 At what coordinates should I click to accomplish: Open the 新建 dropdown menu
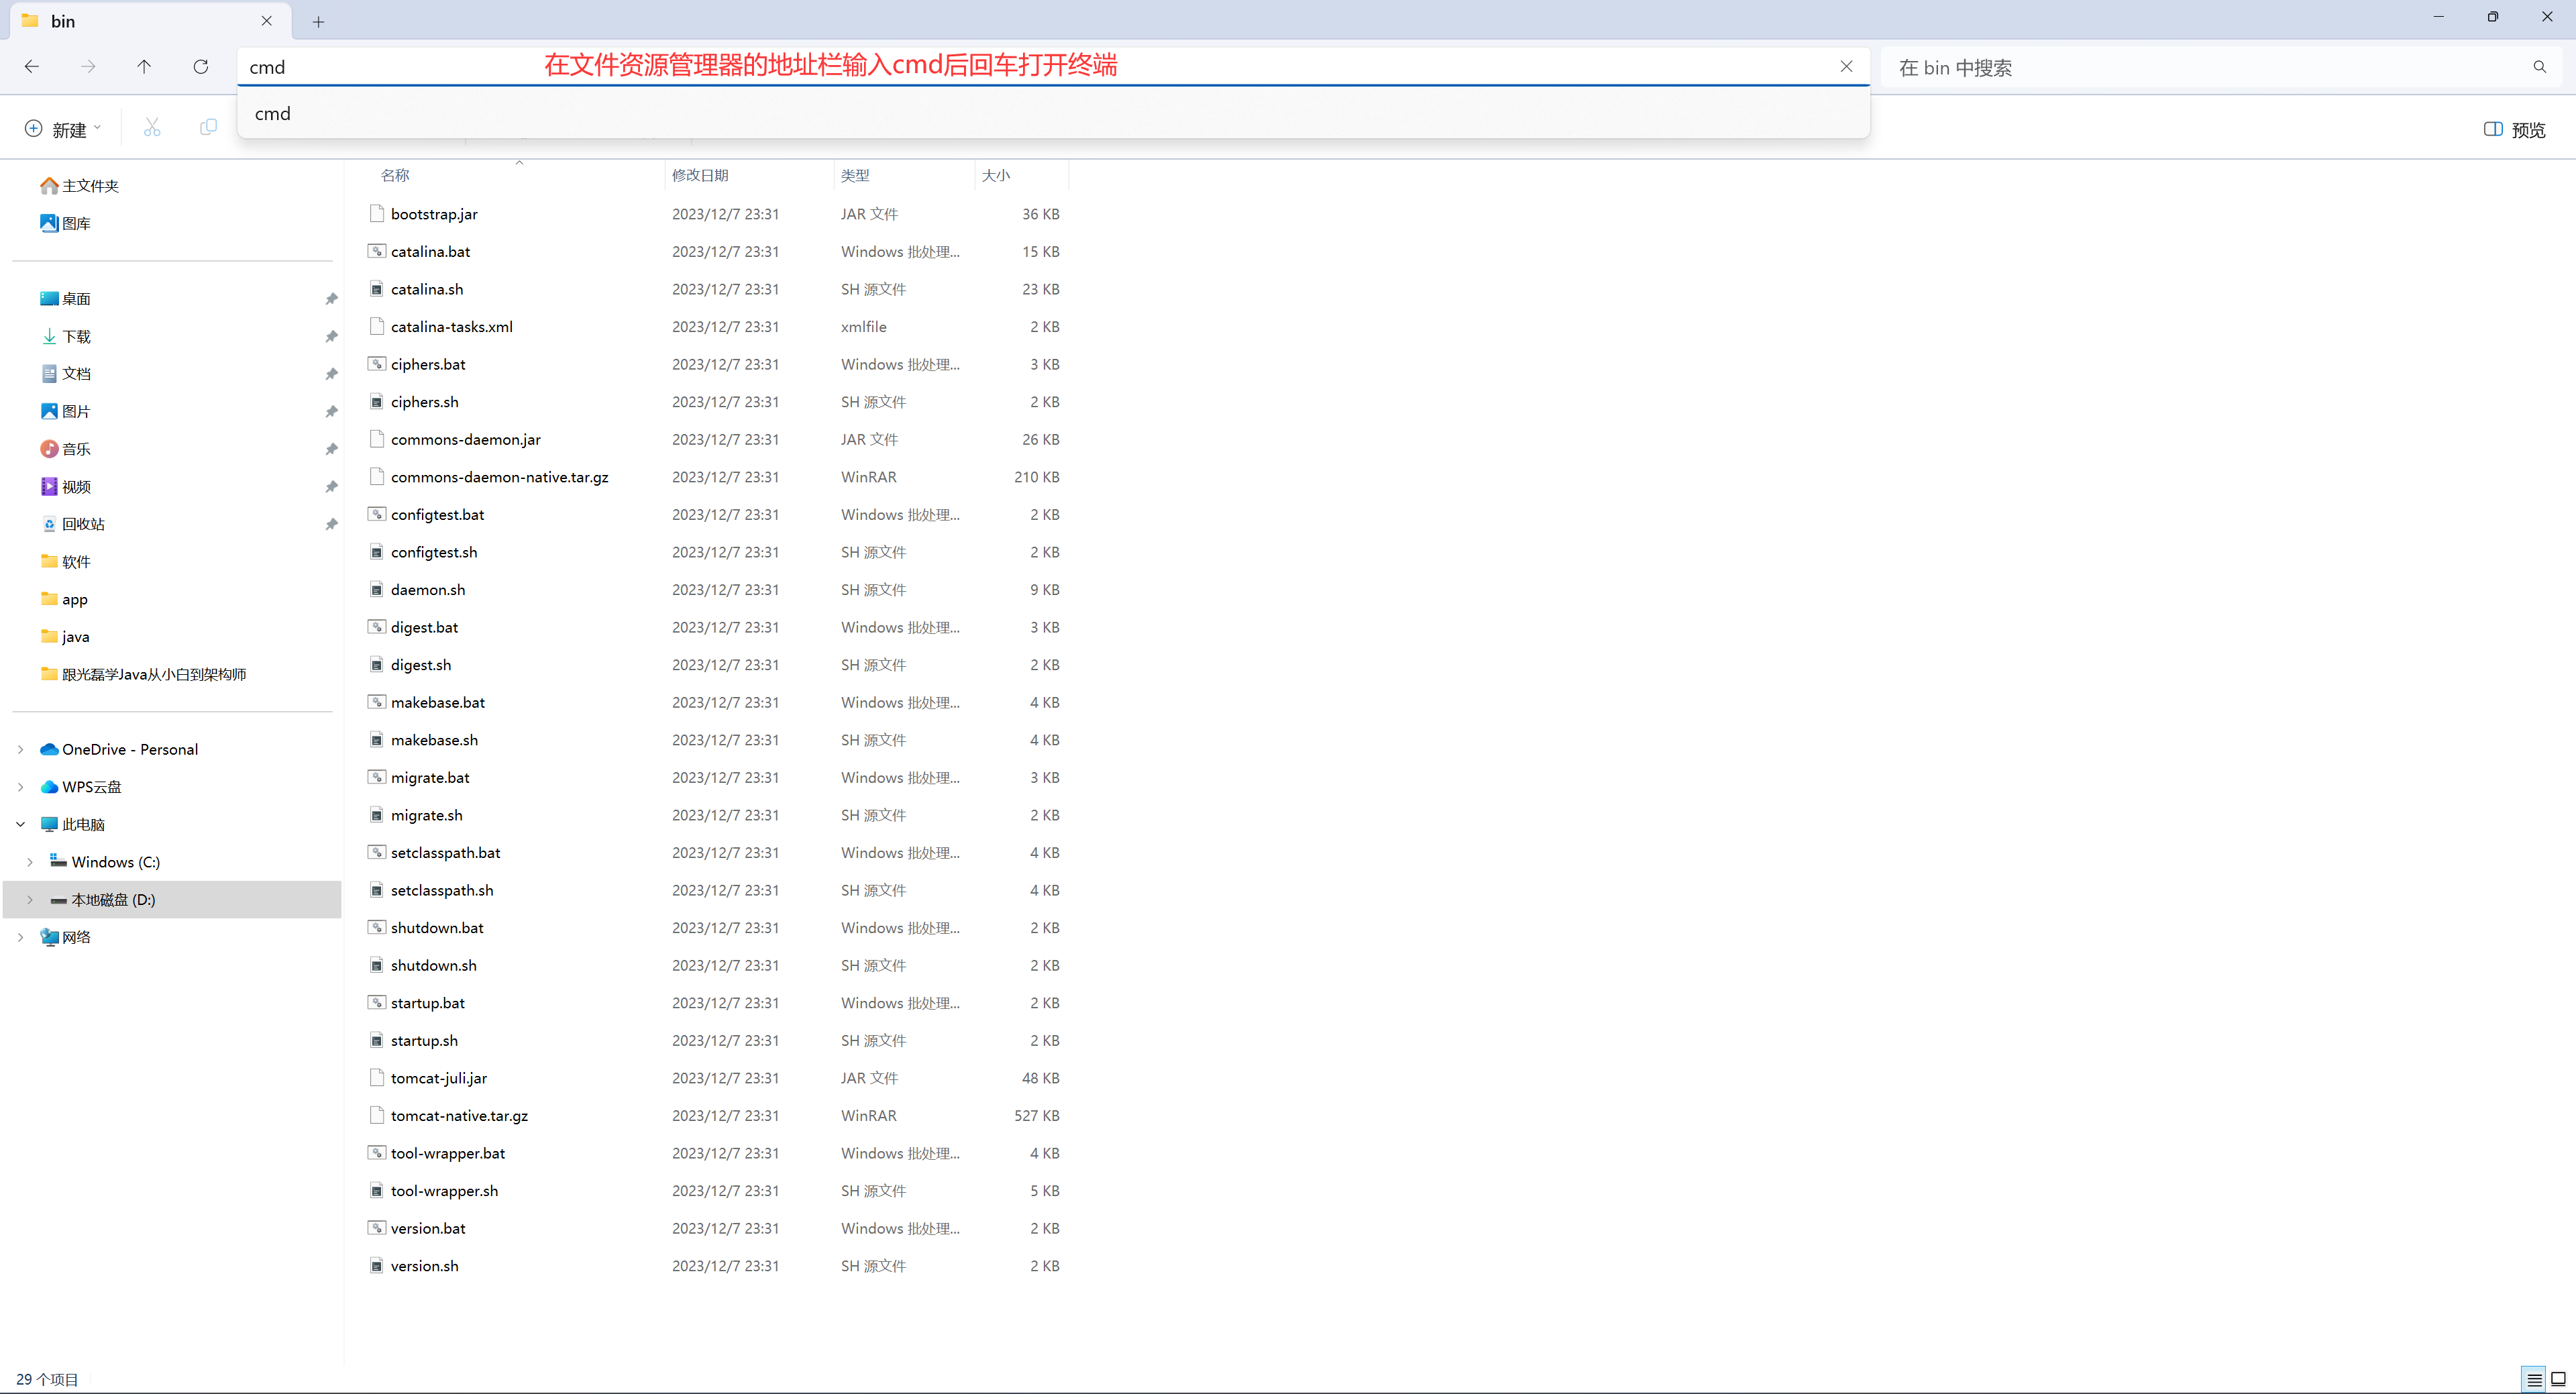coord(63,129)
